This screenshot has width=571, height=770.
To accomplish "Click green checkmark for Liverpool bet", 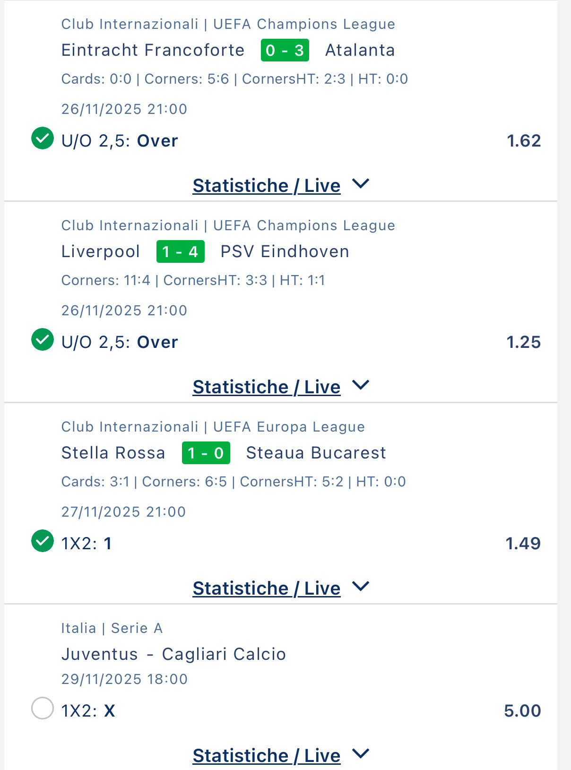I will [x=43, y=340].
